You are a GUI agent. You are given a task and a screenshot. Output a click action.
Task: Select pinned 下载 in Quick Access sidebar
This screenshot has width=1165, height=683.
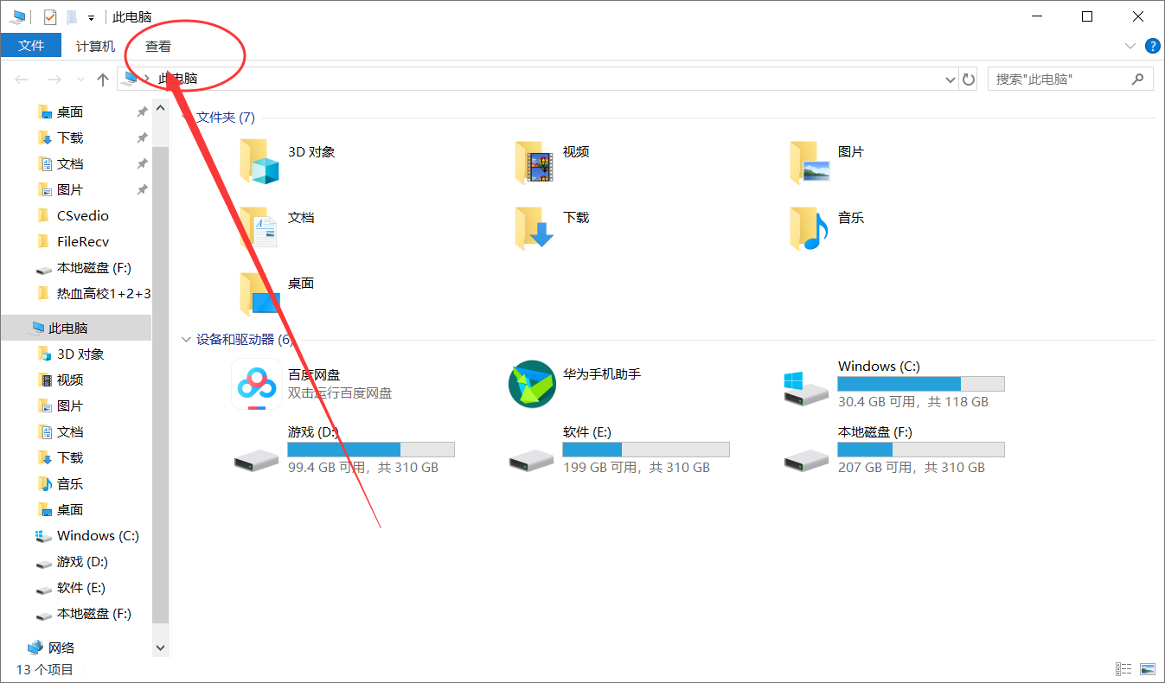(70, 138)
